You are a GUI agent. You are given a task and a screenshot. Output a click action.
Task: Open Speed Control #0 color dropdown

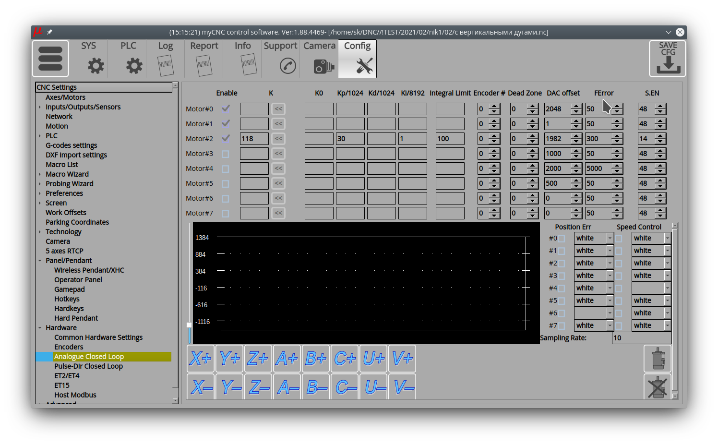pyautogui.click(x=667, y=238)
